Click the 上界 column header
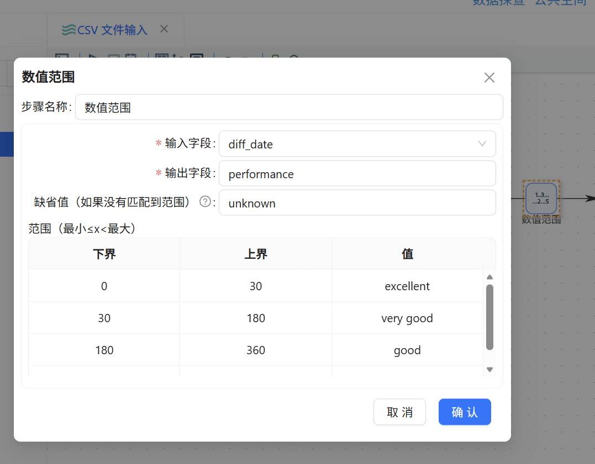This screenshot has width=595, height=464. 256,254
